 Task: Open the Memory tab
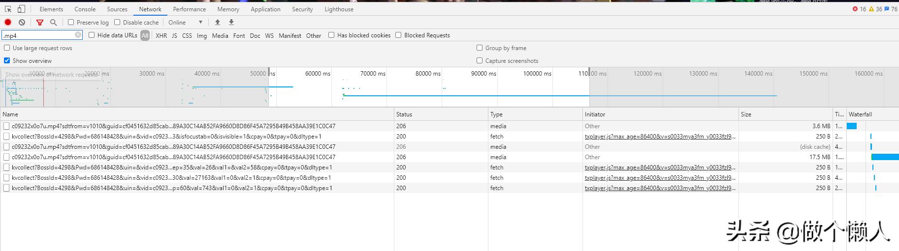click(x=228, y=9)
